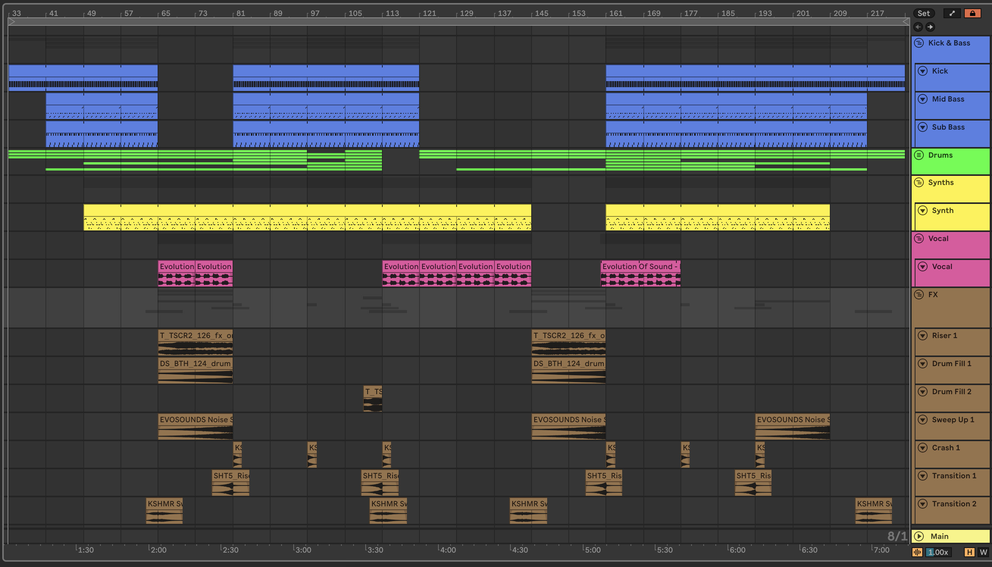The height and width of the screenshot is (567, 992).
Task: Jump to next locator arrow
Action: [x=930, y=27]
